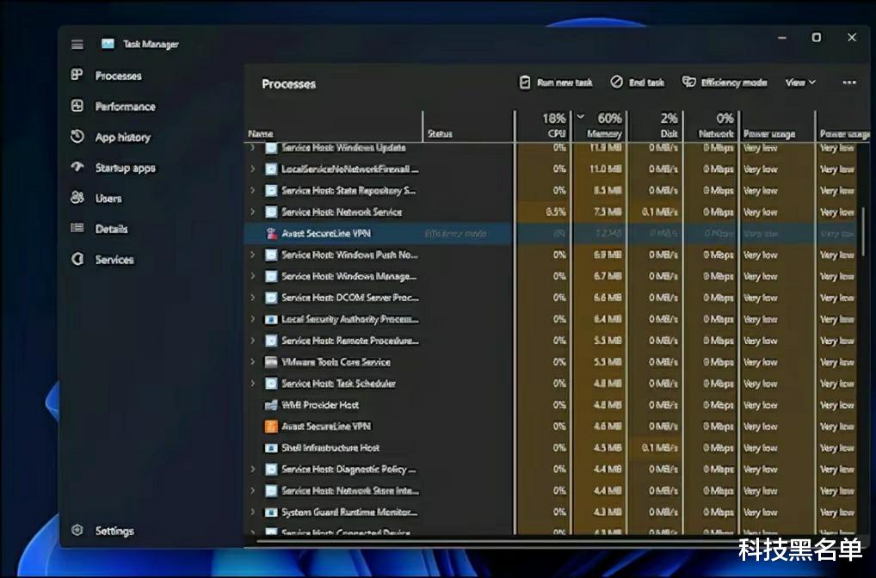Click End task button
Screen dimensions: 876x578
click(638, 83)
